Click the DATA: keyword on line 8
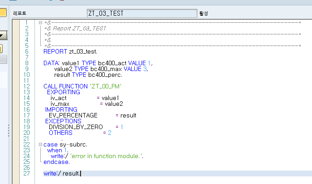Screen dimensions: 312x184 click(51, 63)
